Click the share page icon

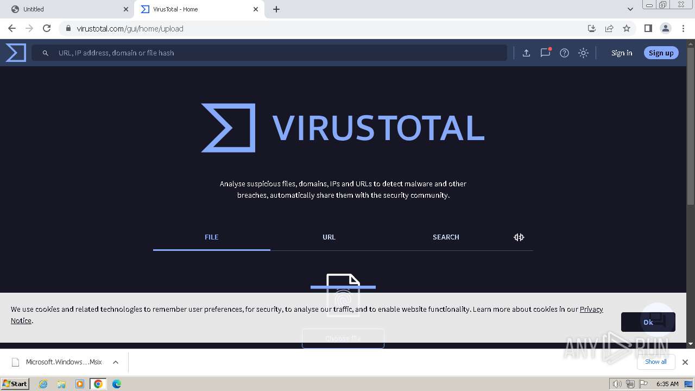click(x=609, y=28)
